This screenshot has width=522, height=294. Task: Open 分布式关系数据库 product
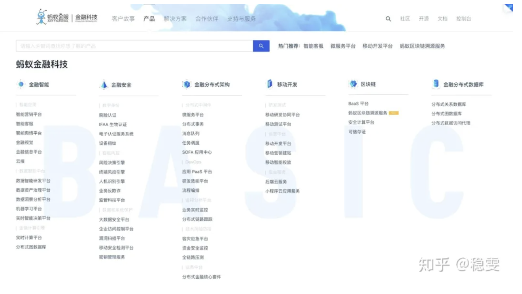449,104
